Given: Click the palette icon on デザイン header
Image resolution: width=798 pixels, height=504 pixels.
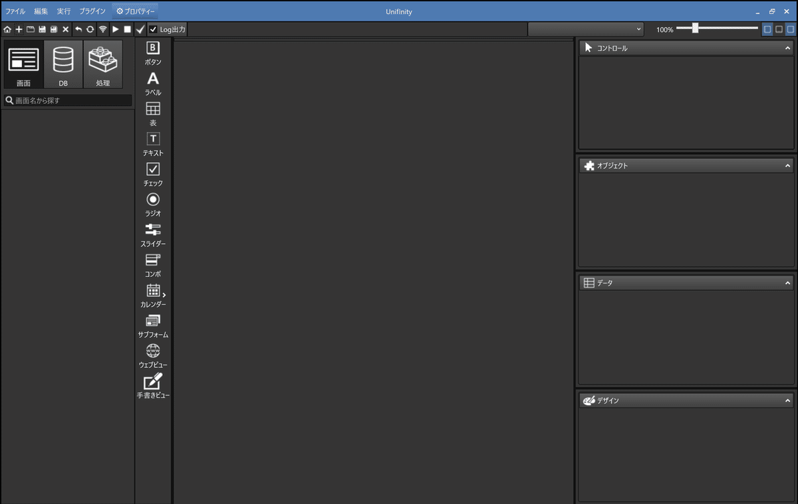Looking at the screenshot, I should [589, 400].
